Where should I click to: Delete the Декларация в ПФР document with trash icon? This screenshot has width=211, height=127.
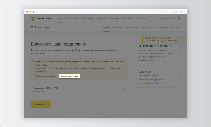tap(124, 90)
